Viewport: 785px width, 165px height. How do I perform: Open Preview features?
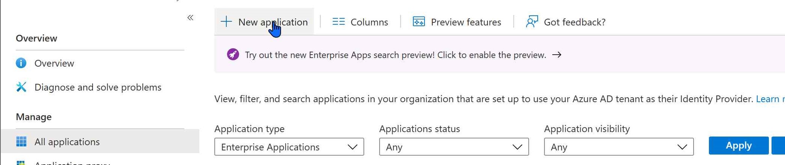click(457, 22)
